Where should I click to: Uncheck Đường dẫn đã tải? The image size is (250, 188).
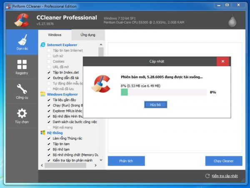pyautogui.click(x=49, y=78)
